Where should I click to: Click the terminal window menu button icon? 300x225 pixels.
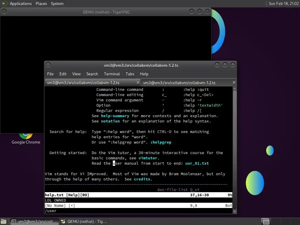48,65
